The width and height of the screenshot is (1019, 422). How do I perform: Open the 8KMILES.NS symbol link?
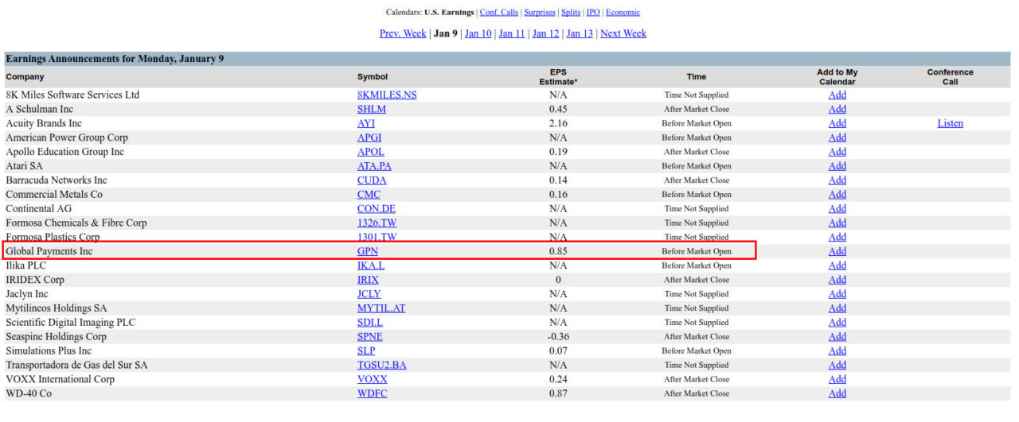pos(387,95)
